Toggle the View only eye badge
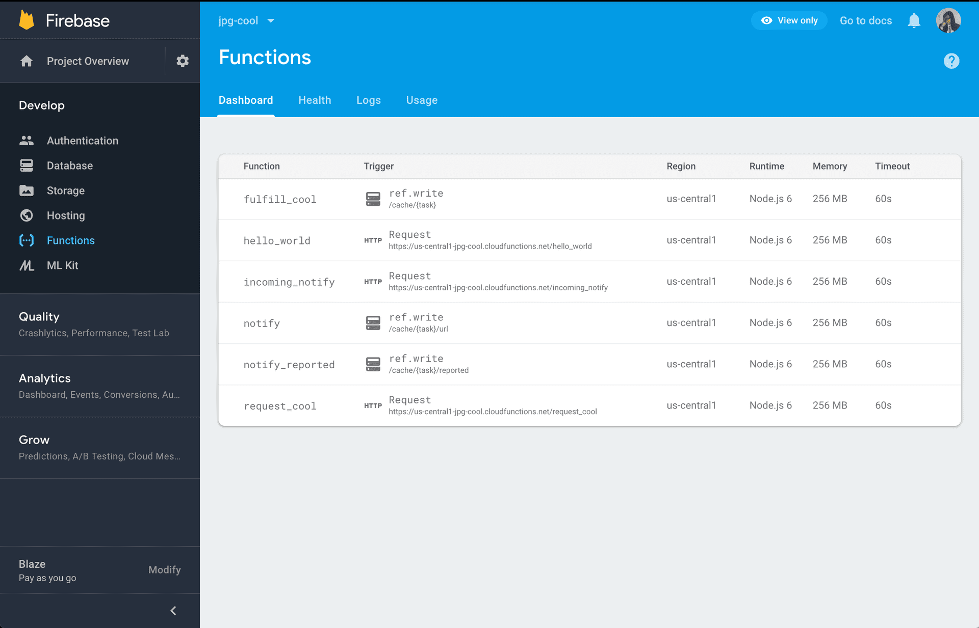Viewport: 979px width, 628px height. pyautogui.click(x=789, y=20)
